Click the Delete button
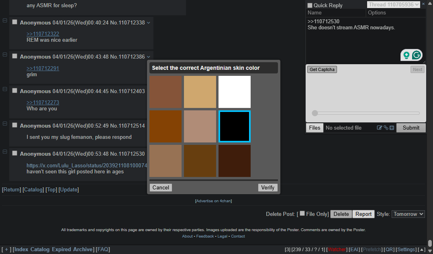The width and height of the screenshot is (433, 254). pyautogui.click(x=341, y=214)
